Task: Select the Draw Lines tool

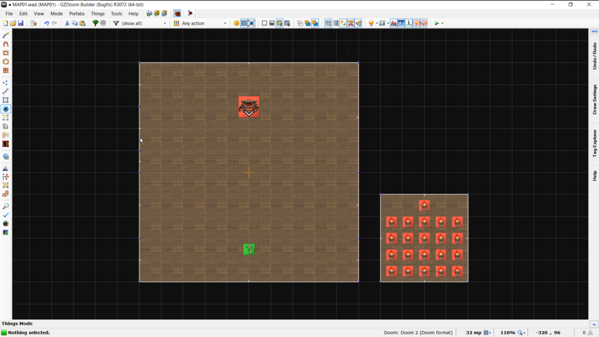Action: pos(6,36)
